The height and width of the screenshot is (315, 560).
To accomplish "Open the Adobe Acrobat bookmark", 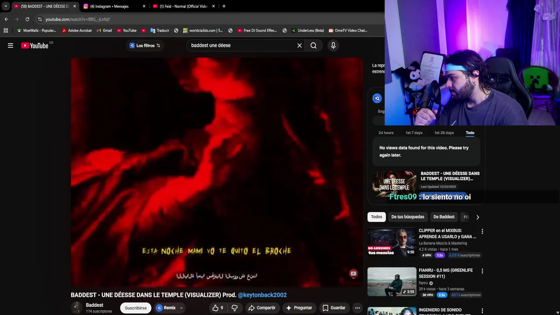I will tap(77, 31).
